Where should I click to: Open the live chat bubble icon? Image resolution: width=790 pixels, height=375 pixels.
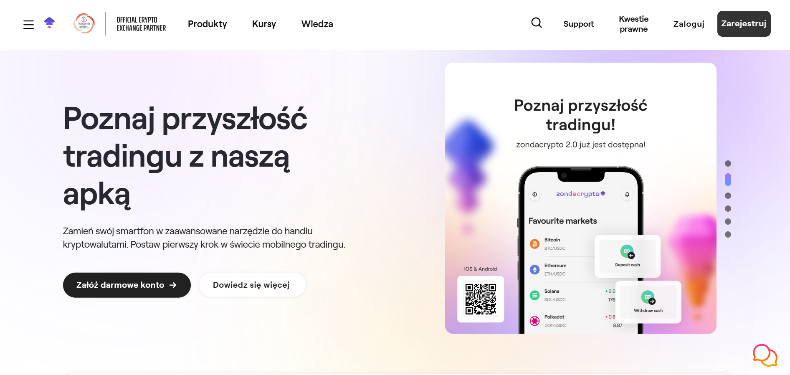click(765, 355)
